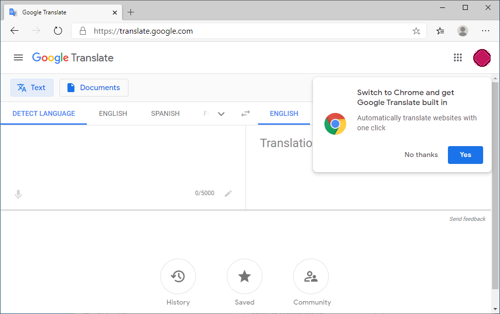Swap source and target languages
Screen dimensions: 500x314
(x=245, y=113)
